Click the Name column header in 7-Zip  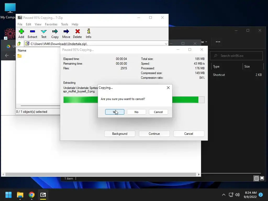click(22, 51)
